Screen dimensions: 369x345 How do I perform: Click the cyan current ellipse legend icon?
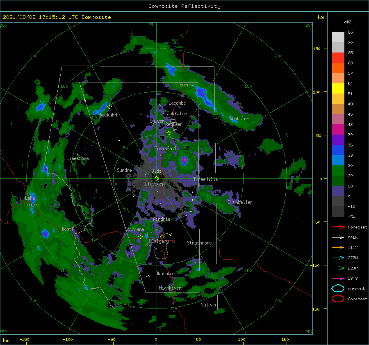(338, 288)
